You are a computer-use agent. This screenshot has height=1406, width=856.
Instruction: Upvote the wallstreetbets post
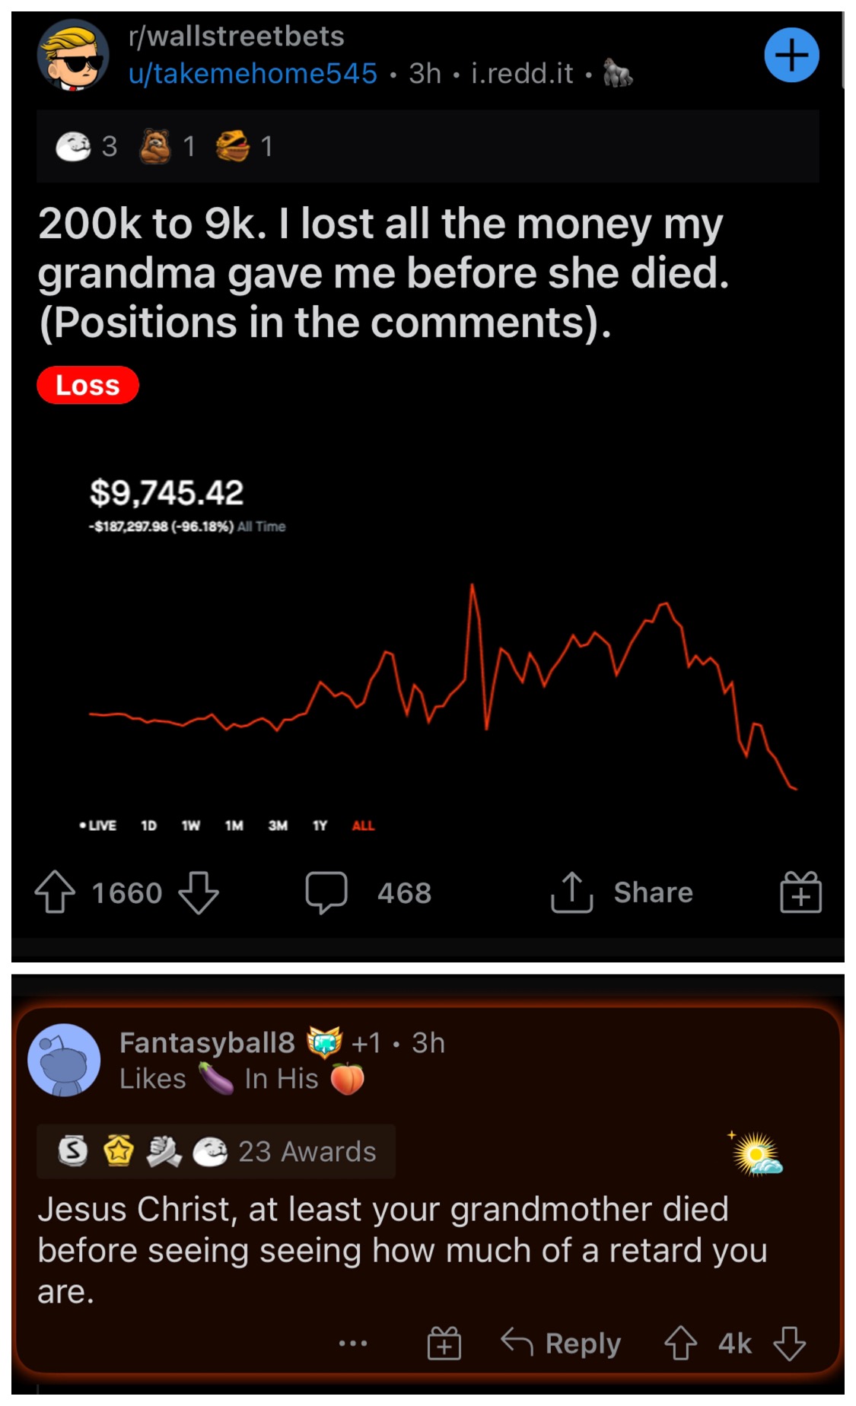click(x=55, y=892)
